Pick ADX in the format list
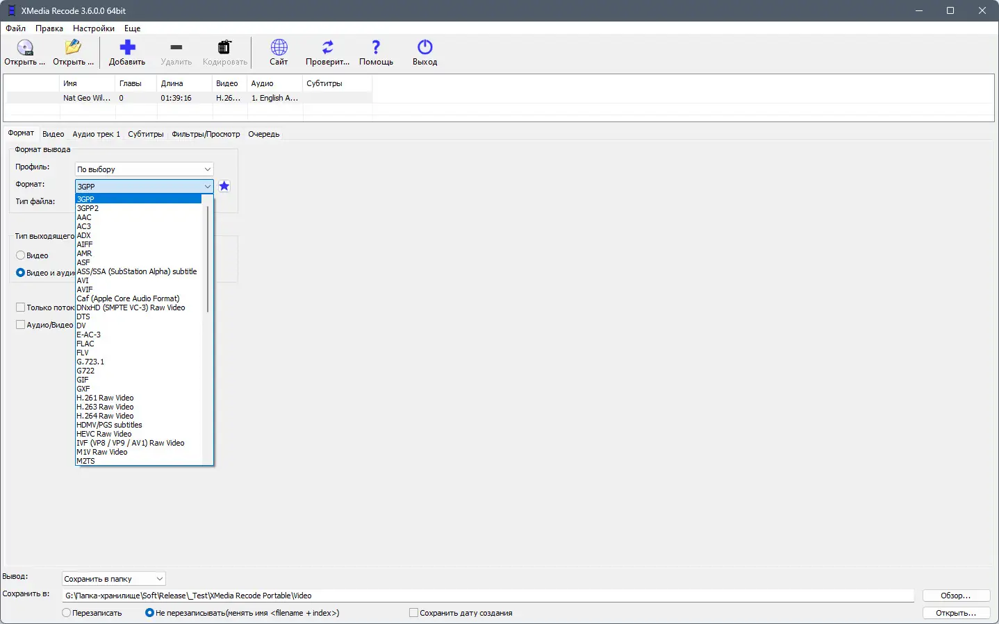Viewport: 999px width, 624px height. tap(138, 235)
